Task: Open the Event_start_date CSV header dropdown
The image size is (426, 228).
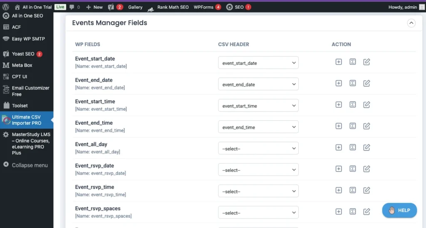Action: (258, 63)
